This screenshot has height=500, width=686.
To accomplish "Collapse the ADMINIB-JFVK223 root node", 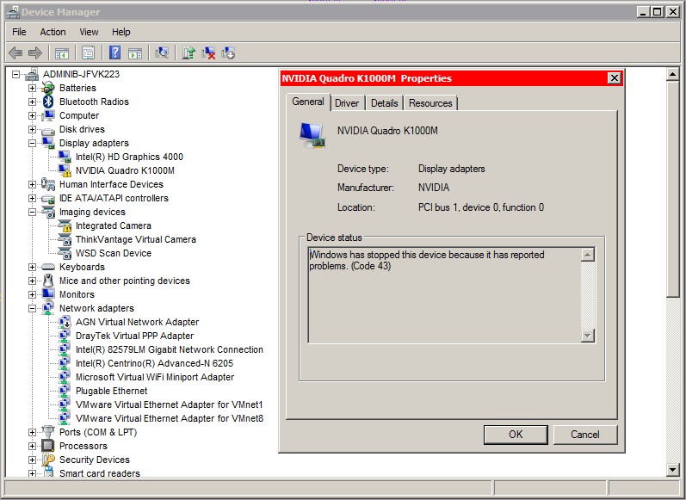I will click(15, 74).
